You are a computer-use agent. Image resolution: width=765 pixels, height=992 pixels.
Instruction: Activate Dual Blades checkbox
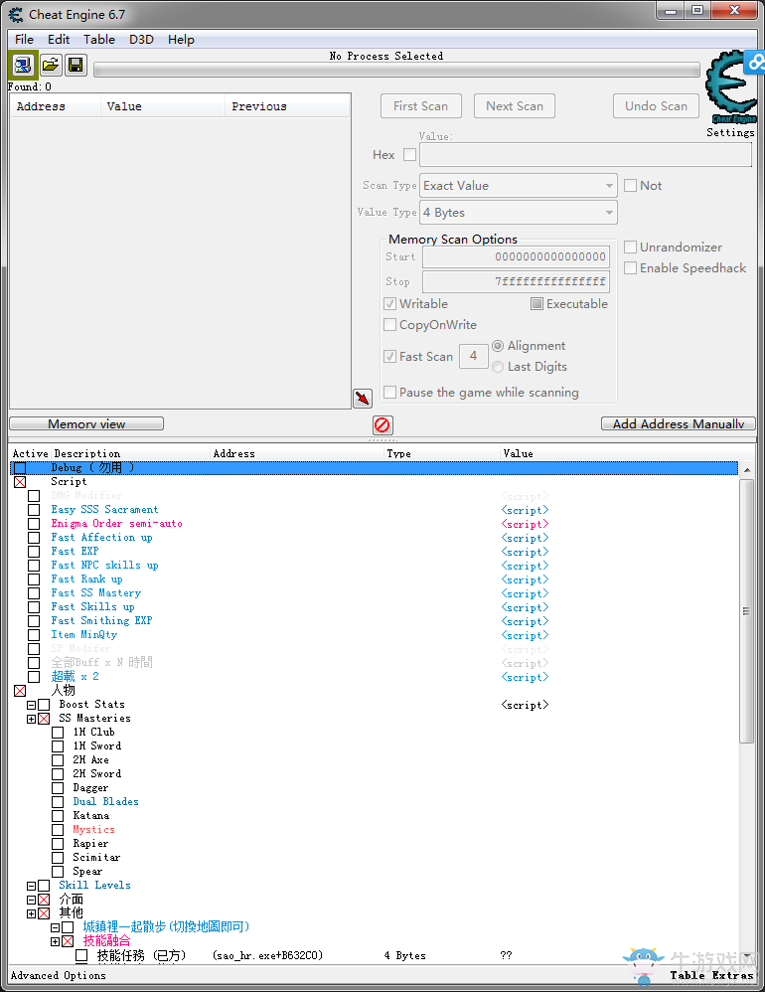tap(58, 802)
